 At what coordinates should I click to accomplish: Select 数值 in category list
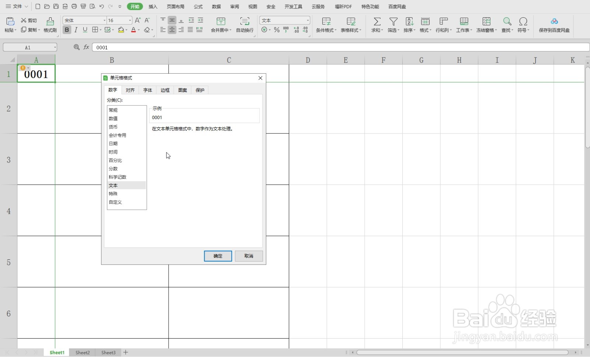tap(126, 119)
